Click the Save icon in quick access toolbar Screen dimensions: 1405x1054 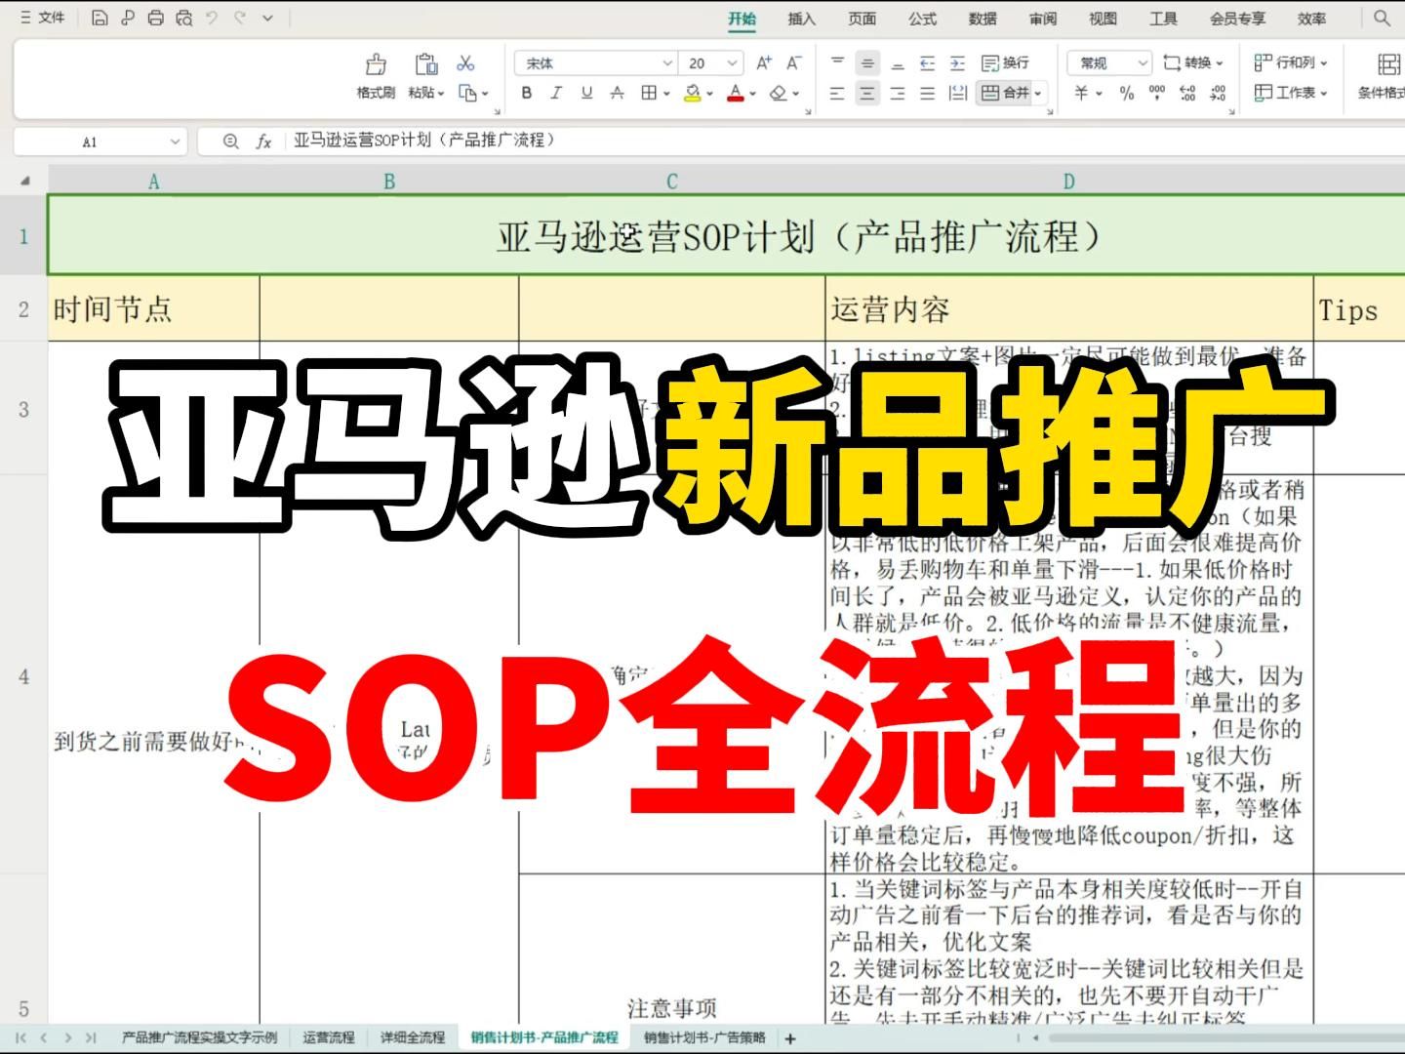pyautogui.click(x=100, y=18)
